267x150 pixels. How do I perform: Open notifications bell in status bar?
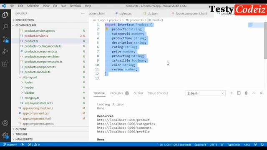[262, 145]
